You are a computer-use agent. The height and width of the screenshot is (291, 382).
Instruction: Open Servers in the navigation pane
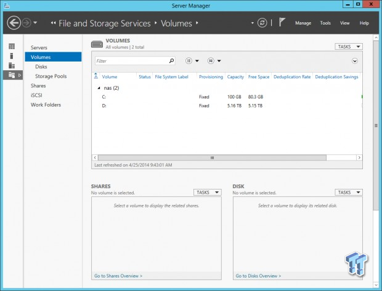click(39, 48)
